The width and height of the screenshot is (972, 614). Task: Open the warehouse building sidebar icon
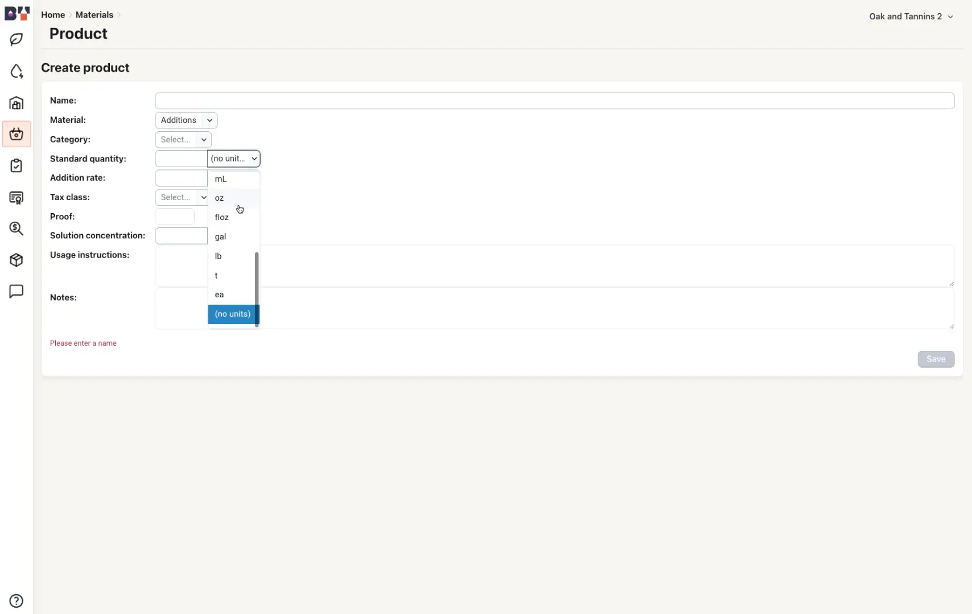click(x=17, y=103)
